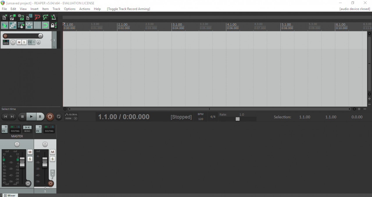Toggle the metronome icon
Viewport: 372px width, 197px height.
(x=54, y=17)
